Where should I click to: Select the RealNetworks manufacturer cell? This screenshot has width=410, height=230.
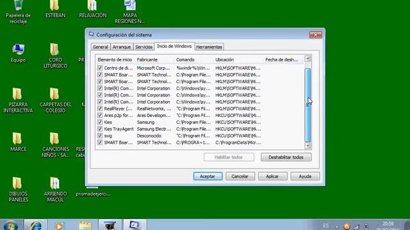(154, 109)
